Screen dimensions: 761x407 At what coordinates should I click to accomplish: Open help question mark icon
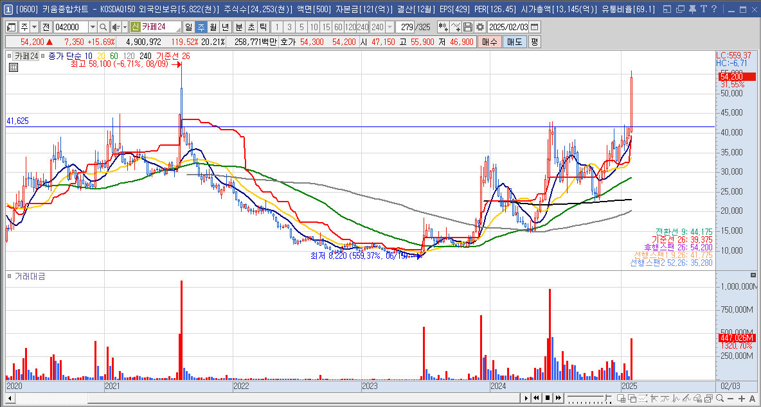pos(715,9)
